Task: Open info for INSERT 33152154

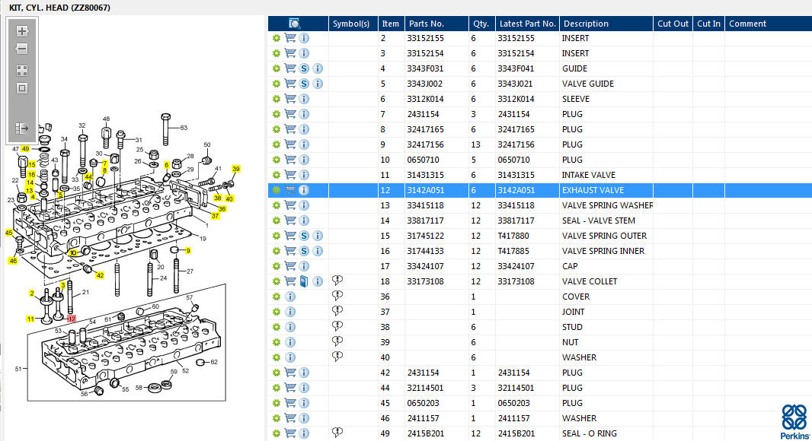Action: 304,53
